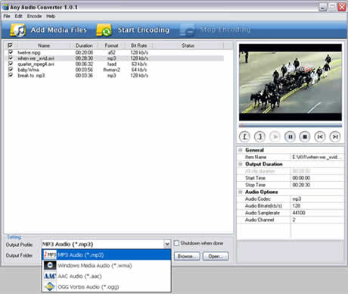The image size is (348, 294).
Task: Click the Add Media Files music icon
Action: pyautogui.click(x=17, y=30)
